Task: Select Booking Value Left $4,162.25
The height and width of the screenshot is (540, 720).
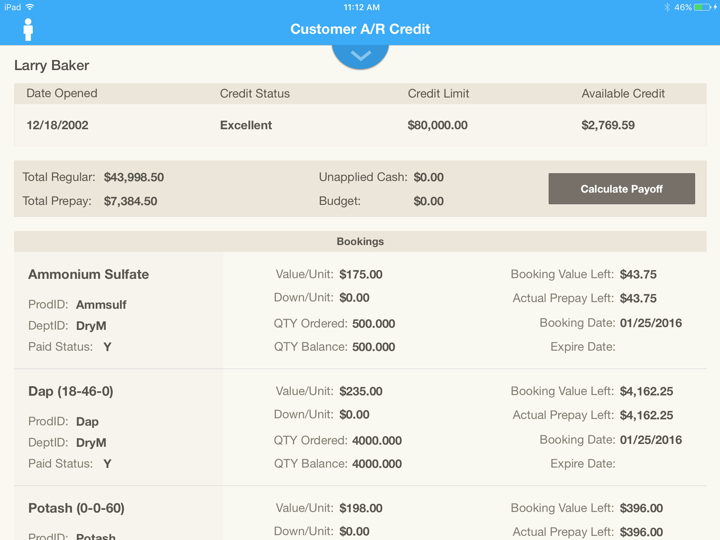Action: pos(646,392)
